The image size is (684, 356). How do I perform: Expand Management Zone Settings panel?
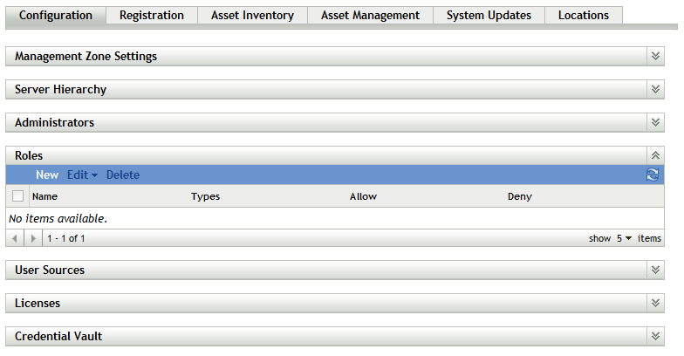(x=655, y=56)
